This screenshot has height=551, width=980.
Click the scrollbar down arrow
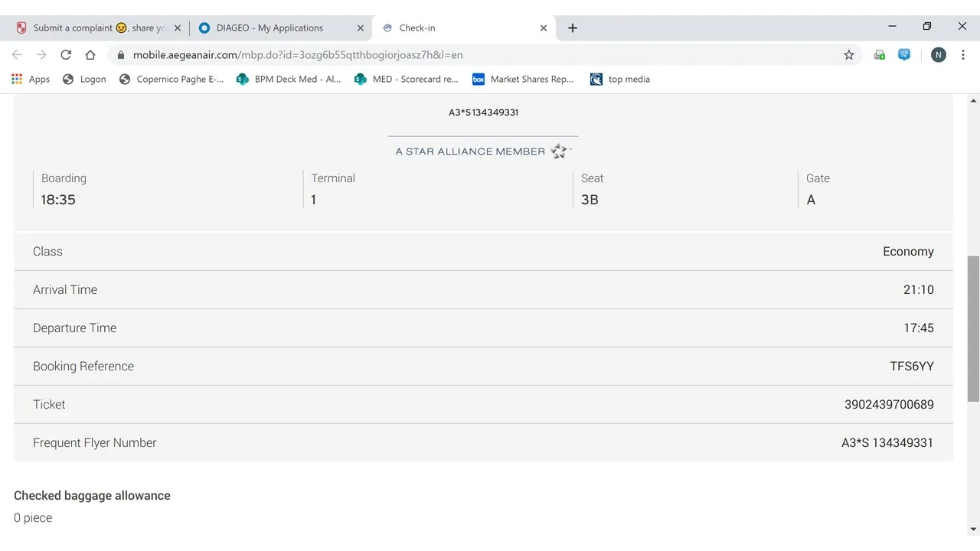[973, 529]
